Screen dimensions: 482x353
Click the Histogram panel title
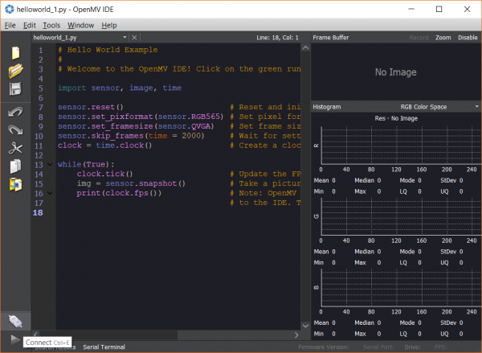coord(327,106)
